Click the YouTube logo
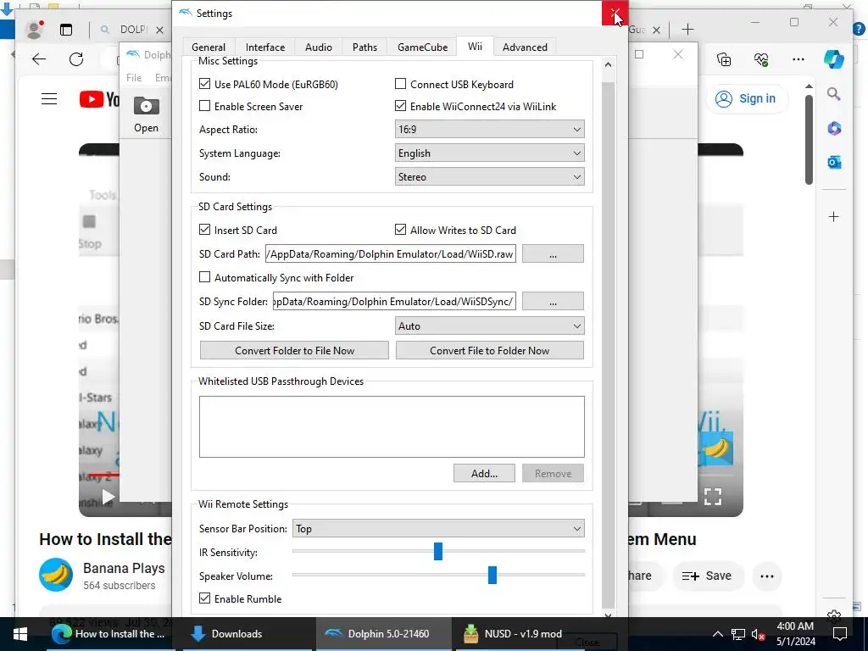This screenshot has height=651, width=868. click(x=98, y=99)
